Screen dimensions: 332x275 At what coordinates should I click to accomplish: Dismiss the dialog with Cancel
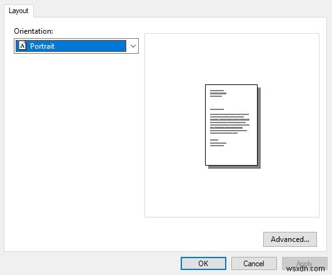coord(254,263)
